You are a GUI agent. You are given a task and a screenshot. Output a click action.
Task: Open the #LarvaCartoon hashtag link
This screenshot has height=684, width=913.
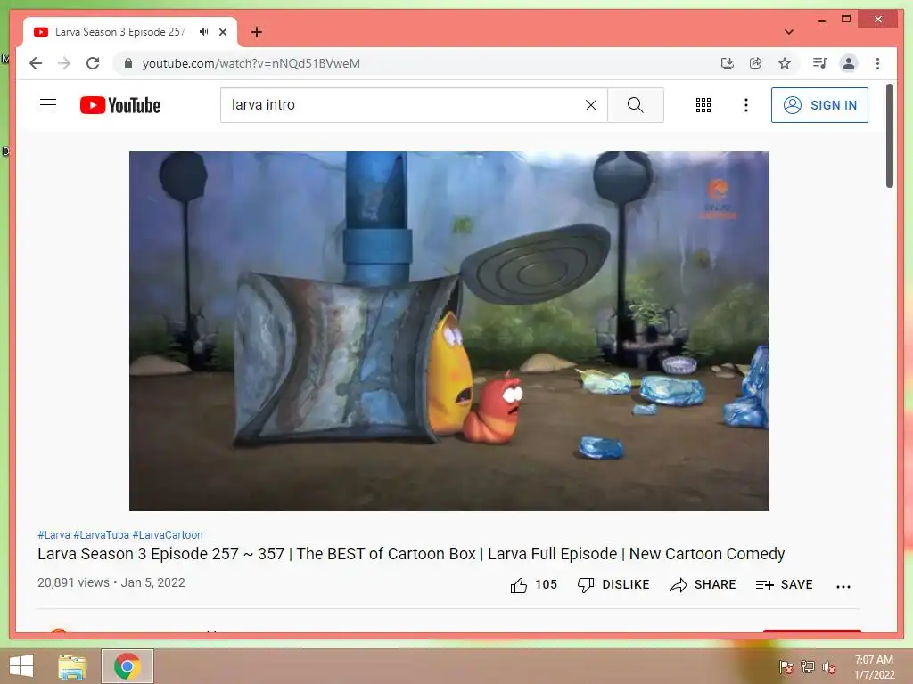(168, 535)
